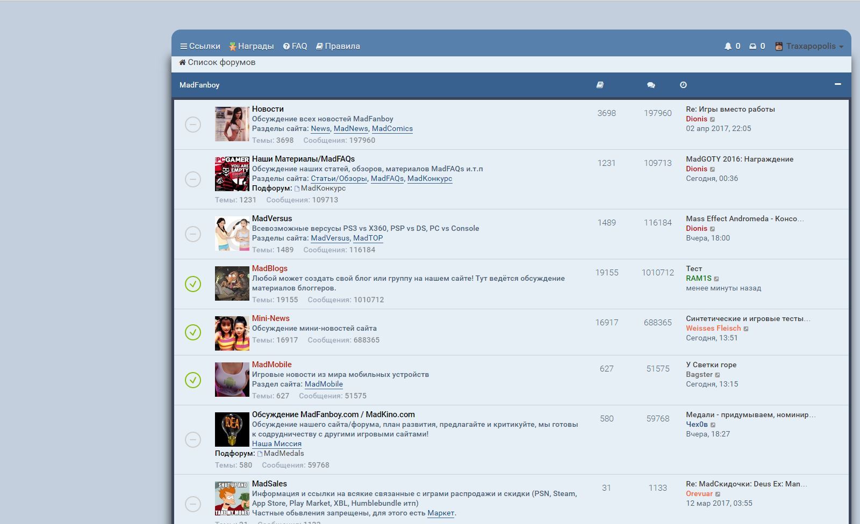Click the IDEA lightbulb forum thumbnail
Viewport: 860px width, 524px height.
232,430
